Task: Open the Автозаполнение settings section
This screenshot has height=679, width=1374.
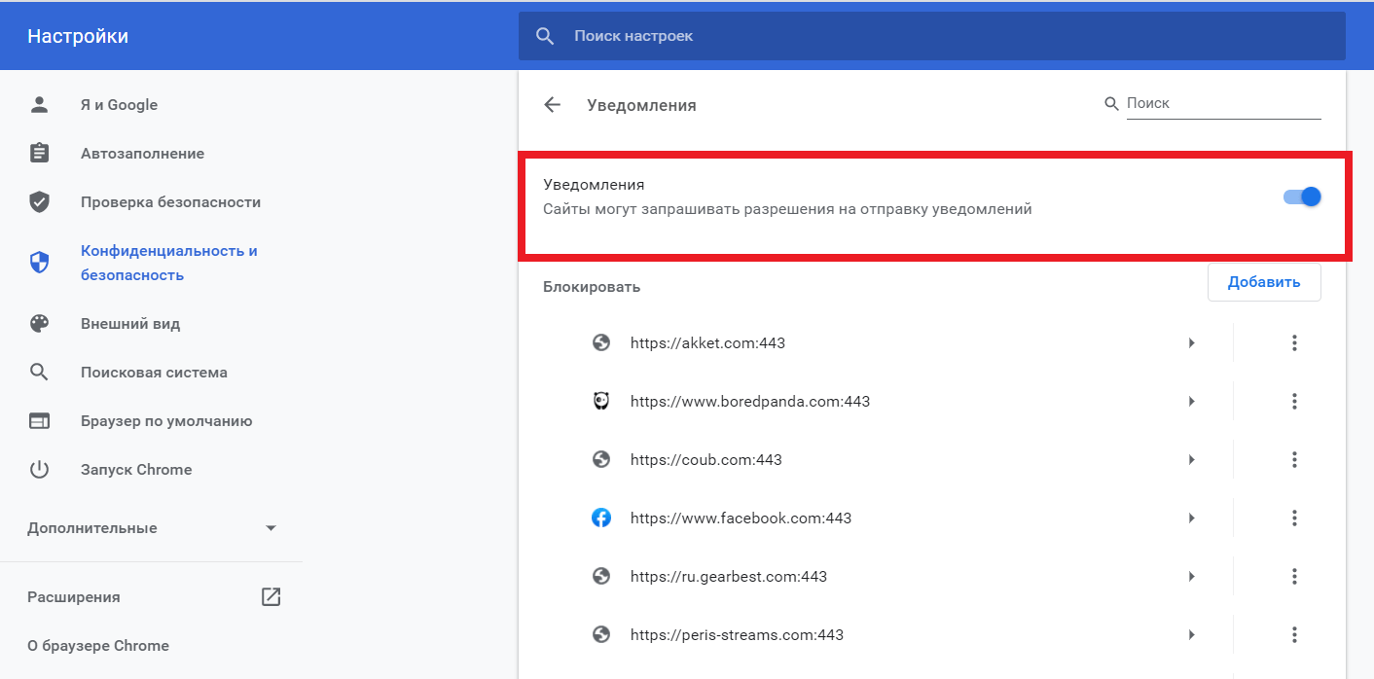Action: [x=142, y=154]
